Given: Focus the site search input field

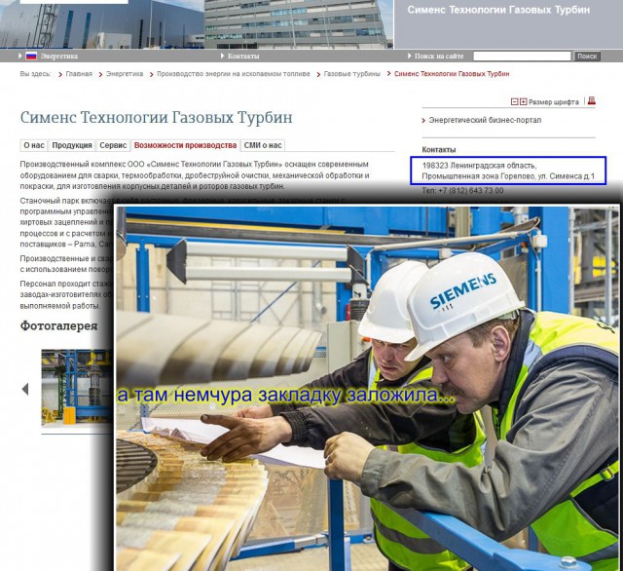Looking at the screenshot, I should click(522, 57).
